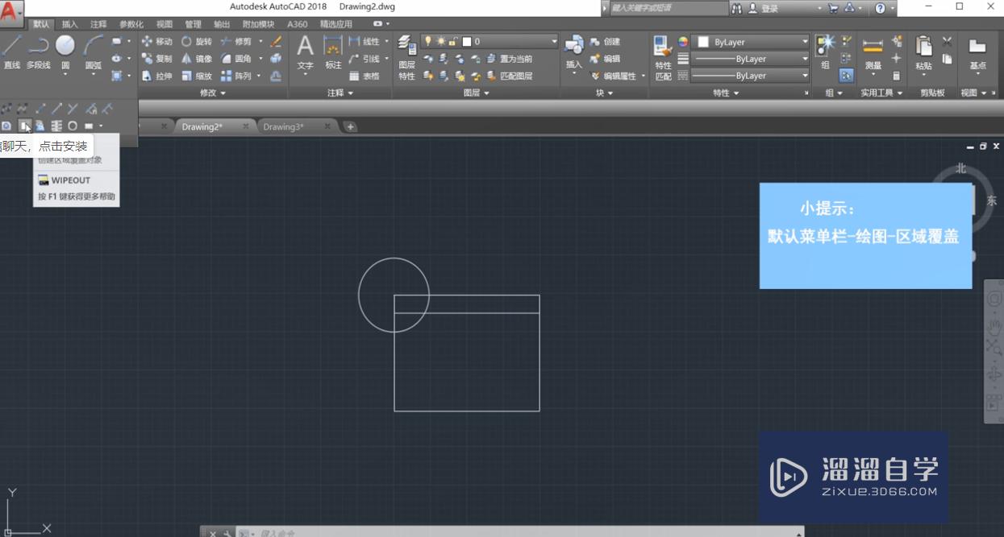Expand the 修改 panel dropdown
The width and height of the screenshot is (1004, 537).
(x=211, y=93)
